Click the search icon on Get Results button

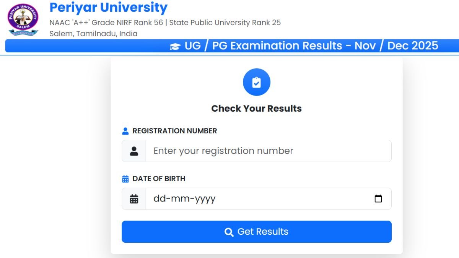(229, 232)
